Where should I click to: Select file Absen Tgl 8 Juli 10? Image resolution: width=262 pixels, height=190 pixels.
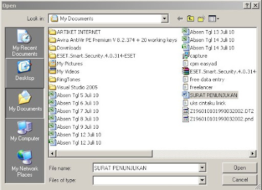tap(74, 118)
